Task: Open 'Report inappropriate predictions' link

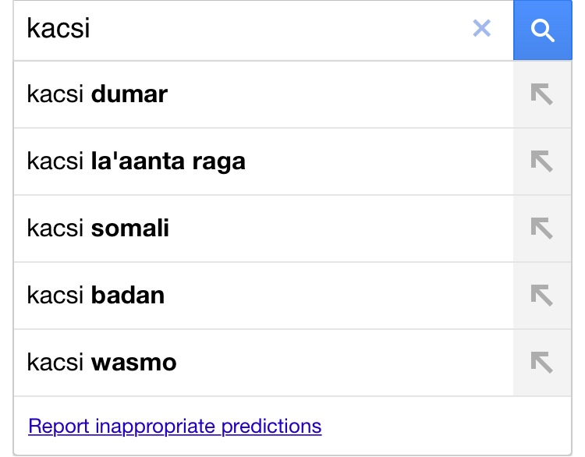Action: pos(175,427)
